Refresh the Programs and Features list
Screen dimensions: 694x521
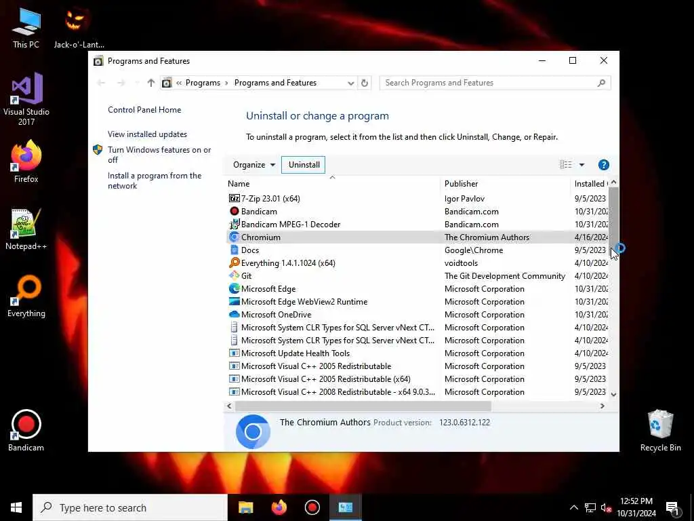click(364, 83)
